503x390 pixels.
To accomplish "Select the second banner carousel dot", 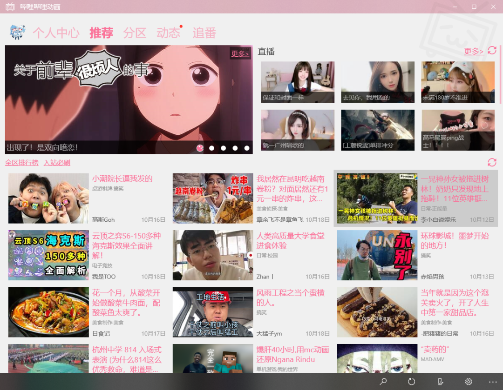I will tap(212, 148).
